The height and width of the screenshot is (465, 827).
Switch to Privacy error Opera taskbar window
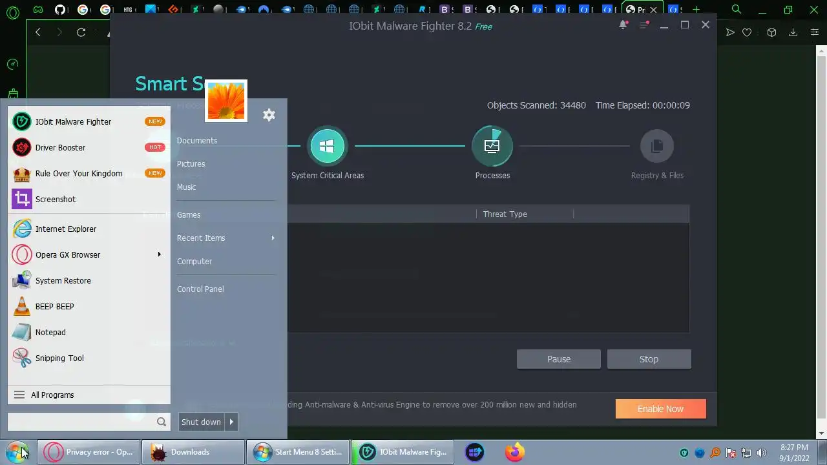click(88, 452)
